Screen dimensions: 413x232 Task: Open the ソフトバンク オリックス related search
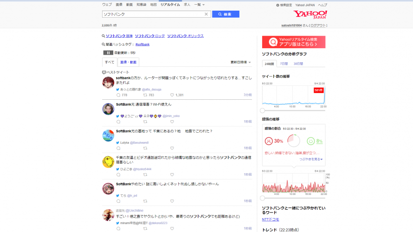coord(186,36)
